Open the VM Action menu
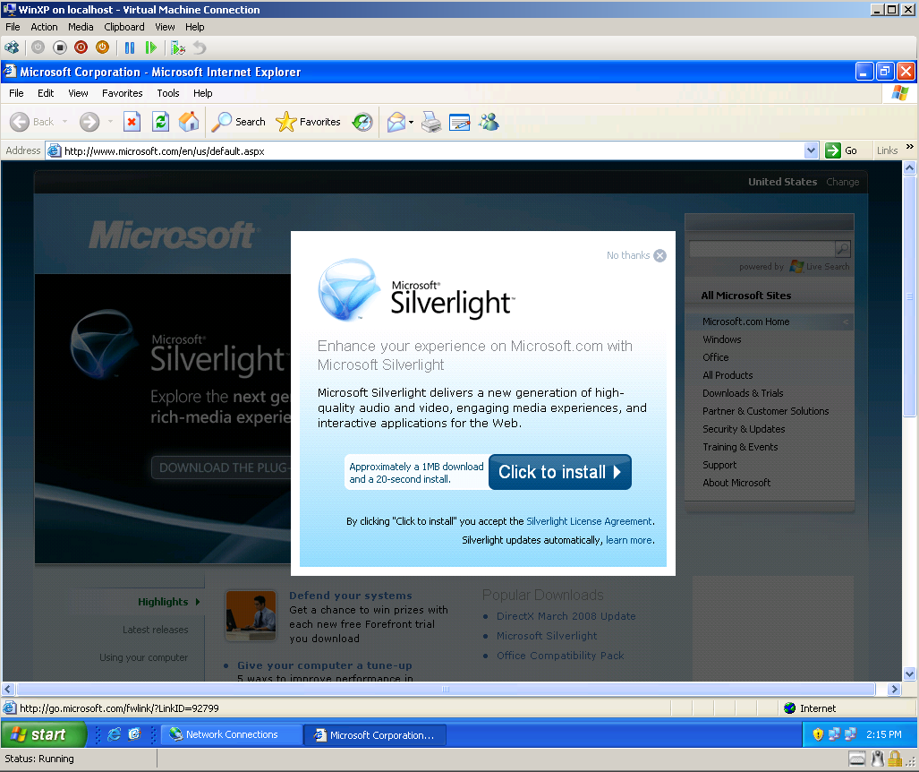This screenshot has width=919, height=772. tap(44, 27)
